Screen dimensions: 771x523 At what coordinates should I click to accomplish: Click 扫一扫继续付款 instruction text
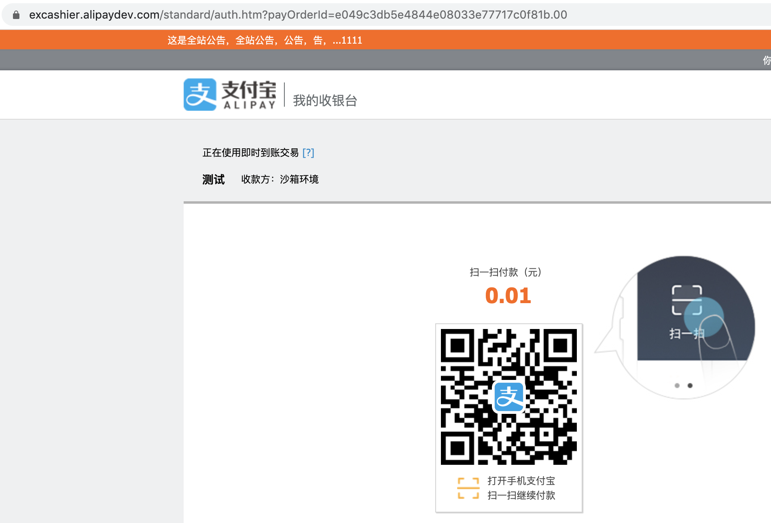[x=521, y=495]
